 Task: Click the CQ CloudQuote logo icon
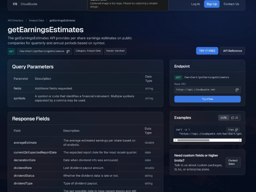pos(15,4)
